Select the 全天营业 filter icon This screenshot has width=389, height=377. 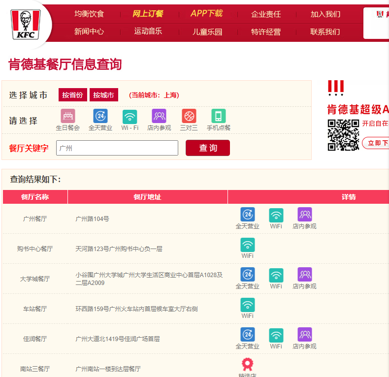tap(100, 116)
